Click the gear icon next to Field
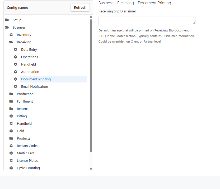 pos(11,131)
